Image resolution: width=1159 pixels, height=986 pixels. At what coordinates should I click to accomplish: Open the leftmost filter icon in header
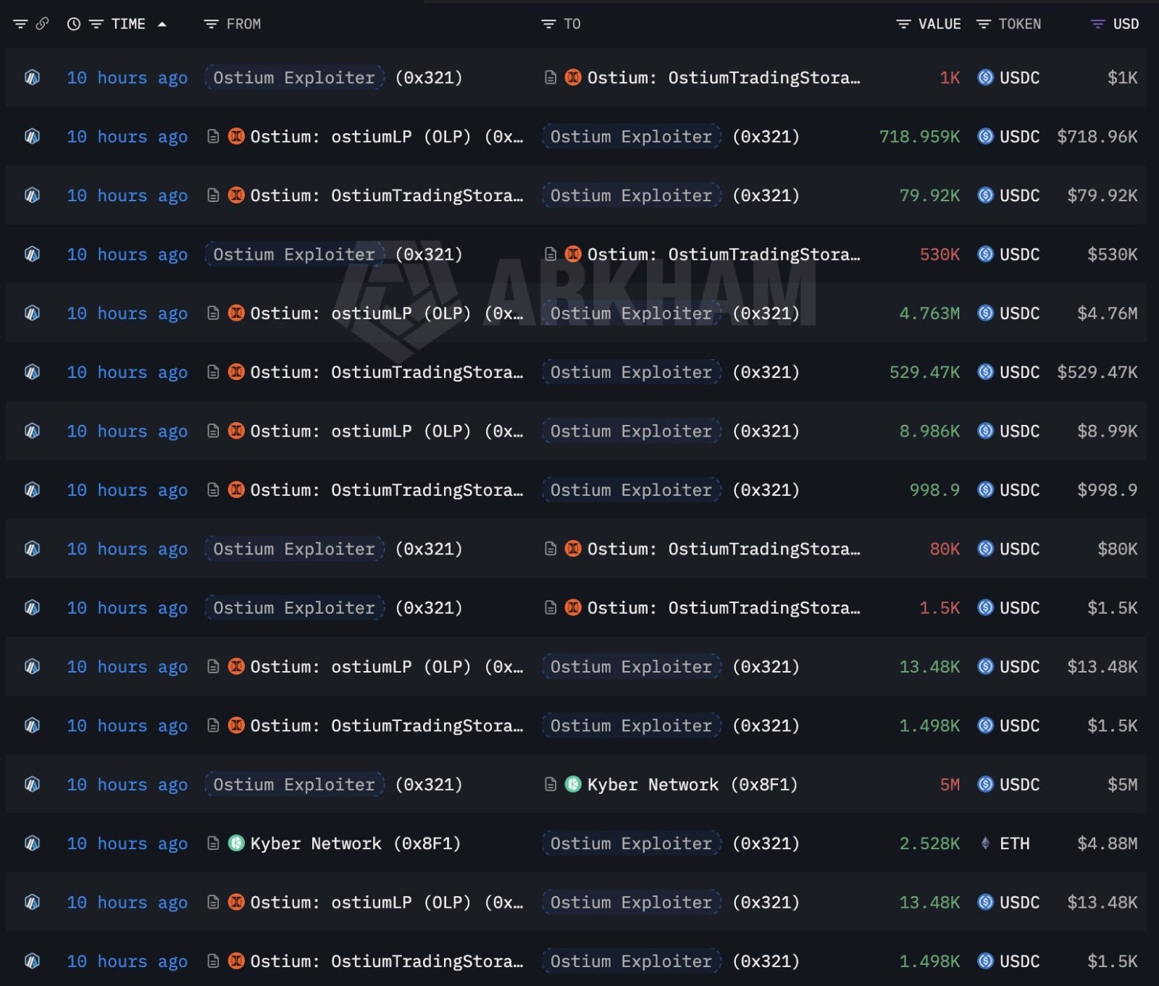pyautogui.click(x=20, y=24)
